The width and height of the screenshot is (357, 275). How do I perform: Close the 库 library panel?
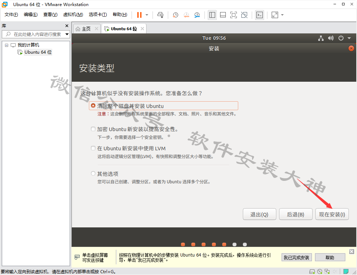point(67,26)
